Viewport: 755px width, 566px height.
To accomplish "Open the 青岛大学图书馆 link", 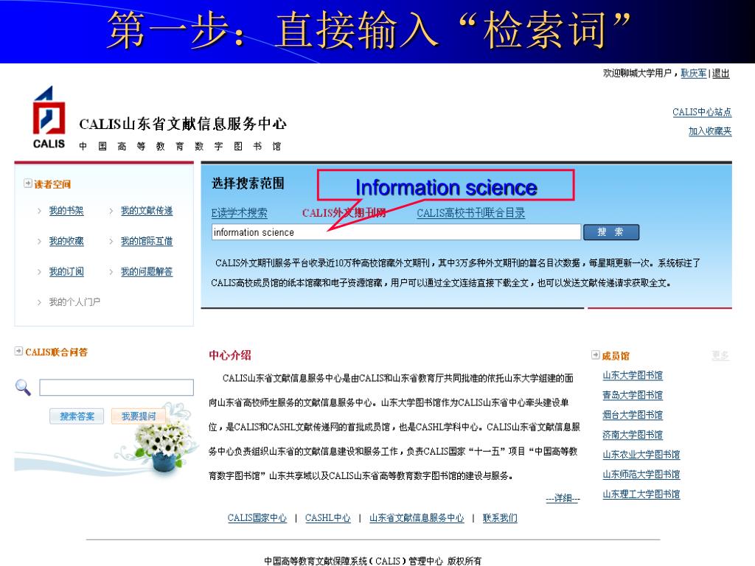I will coord(633,395).
